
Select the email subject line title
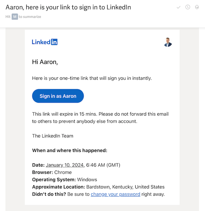tap(68, 7)
